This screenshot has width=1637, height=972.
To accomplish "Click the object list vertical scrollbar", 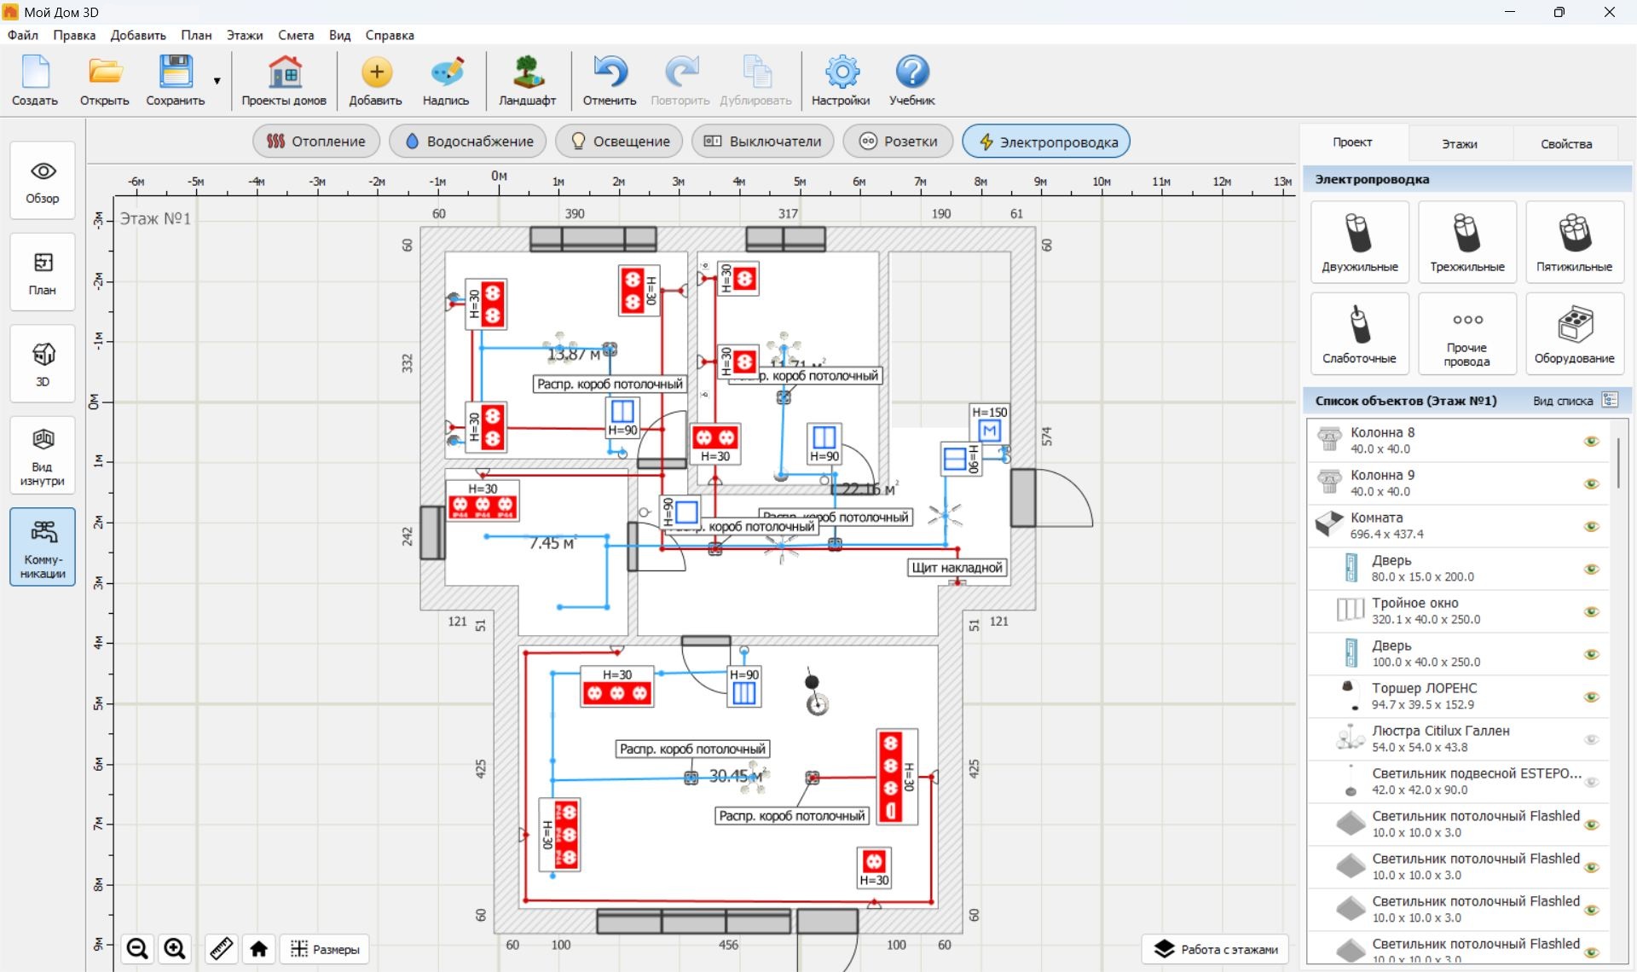I will [1617, 465].
